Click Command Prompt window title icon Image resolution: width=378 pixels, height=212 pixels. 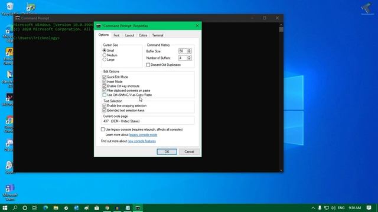18,18
